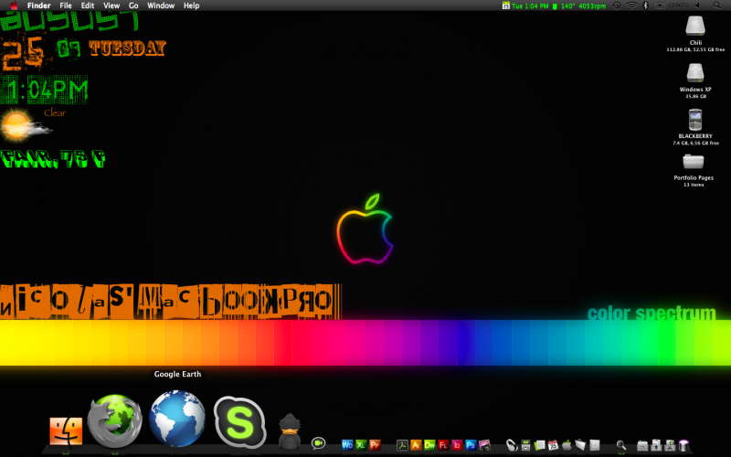Open the volume control in menu bar
The image size is (731, 457).
tap(697, 5)
